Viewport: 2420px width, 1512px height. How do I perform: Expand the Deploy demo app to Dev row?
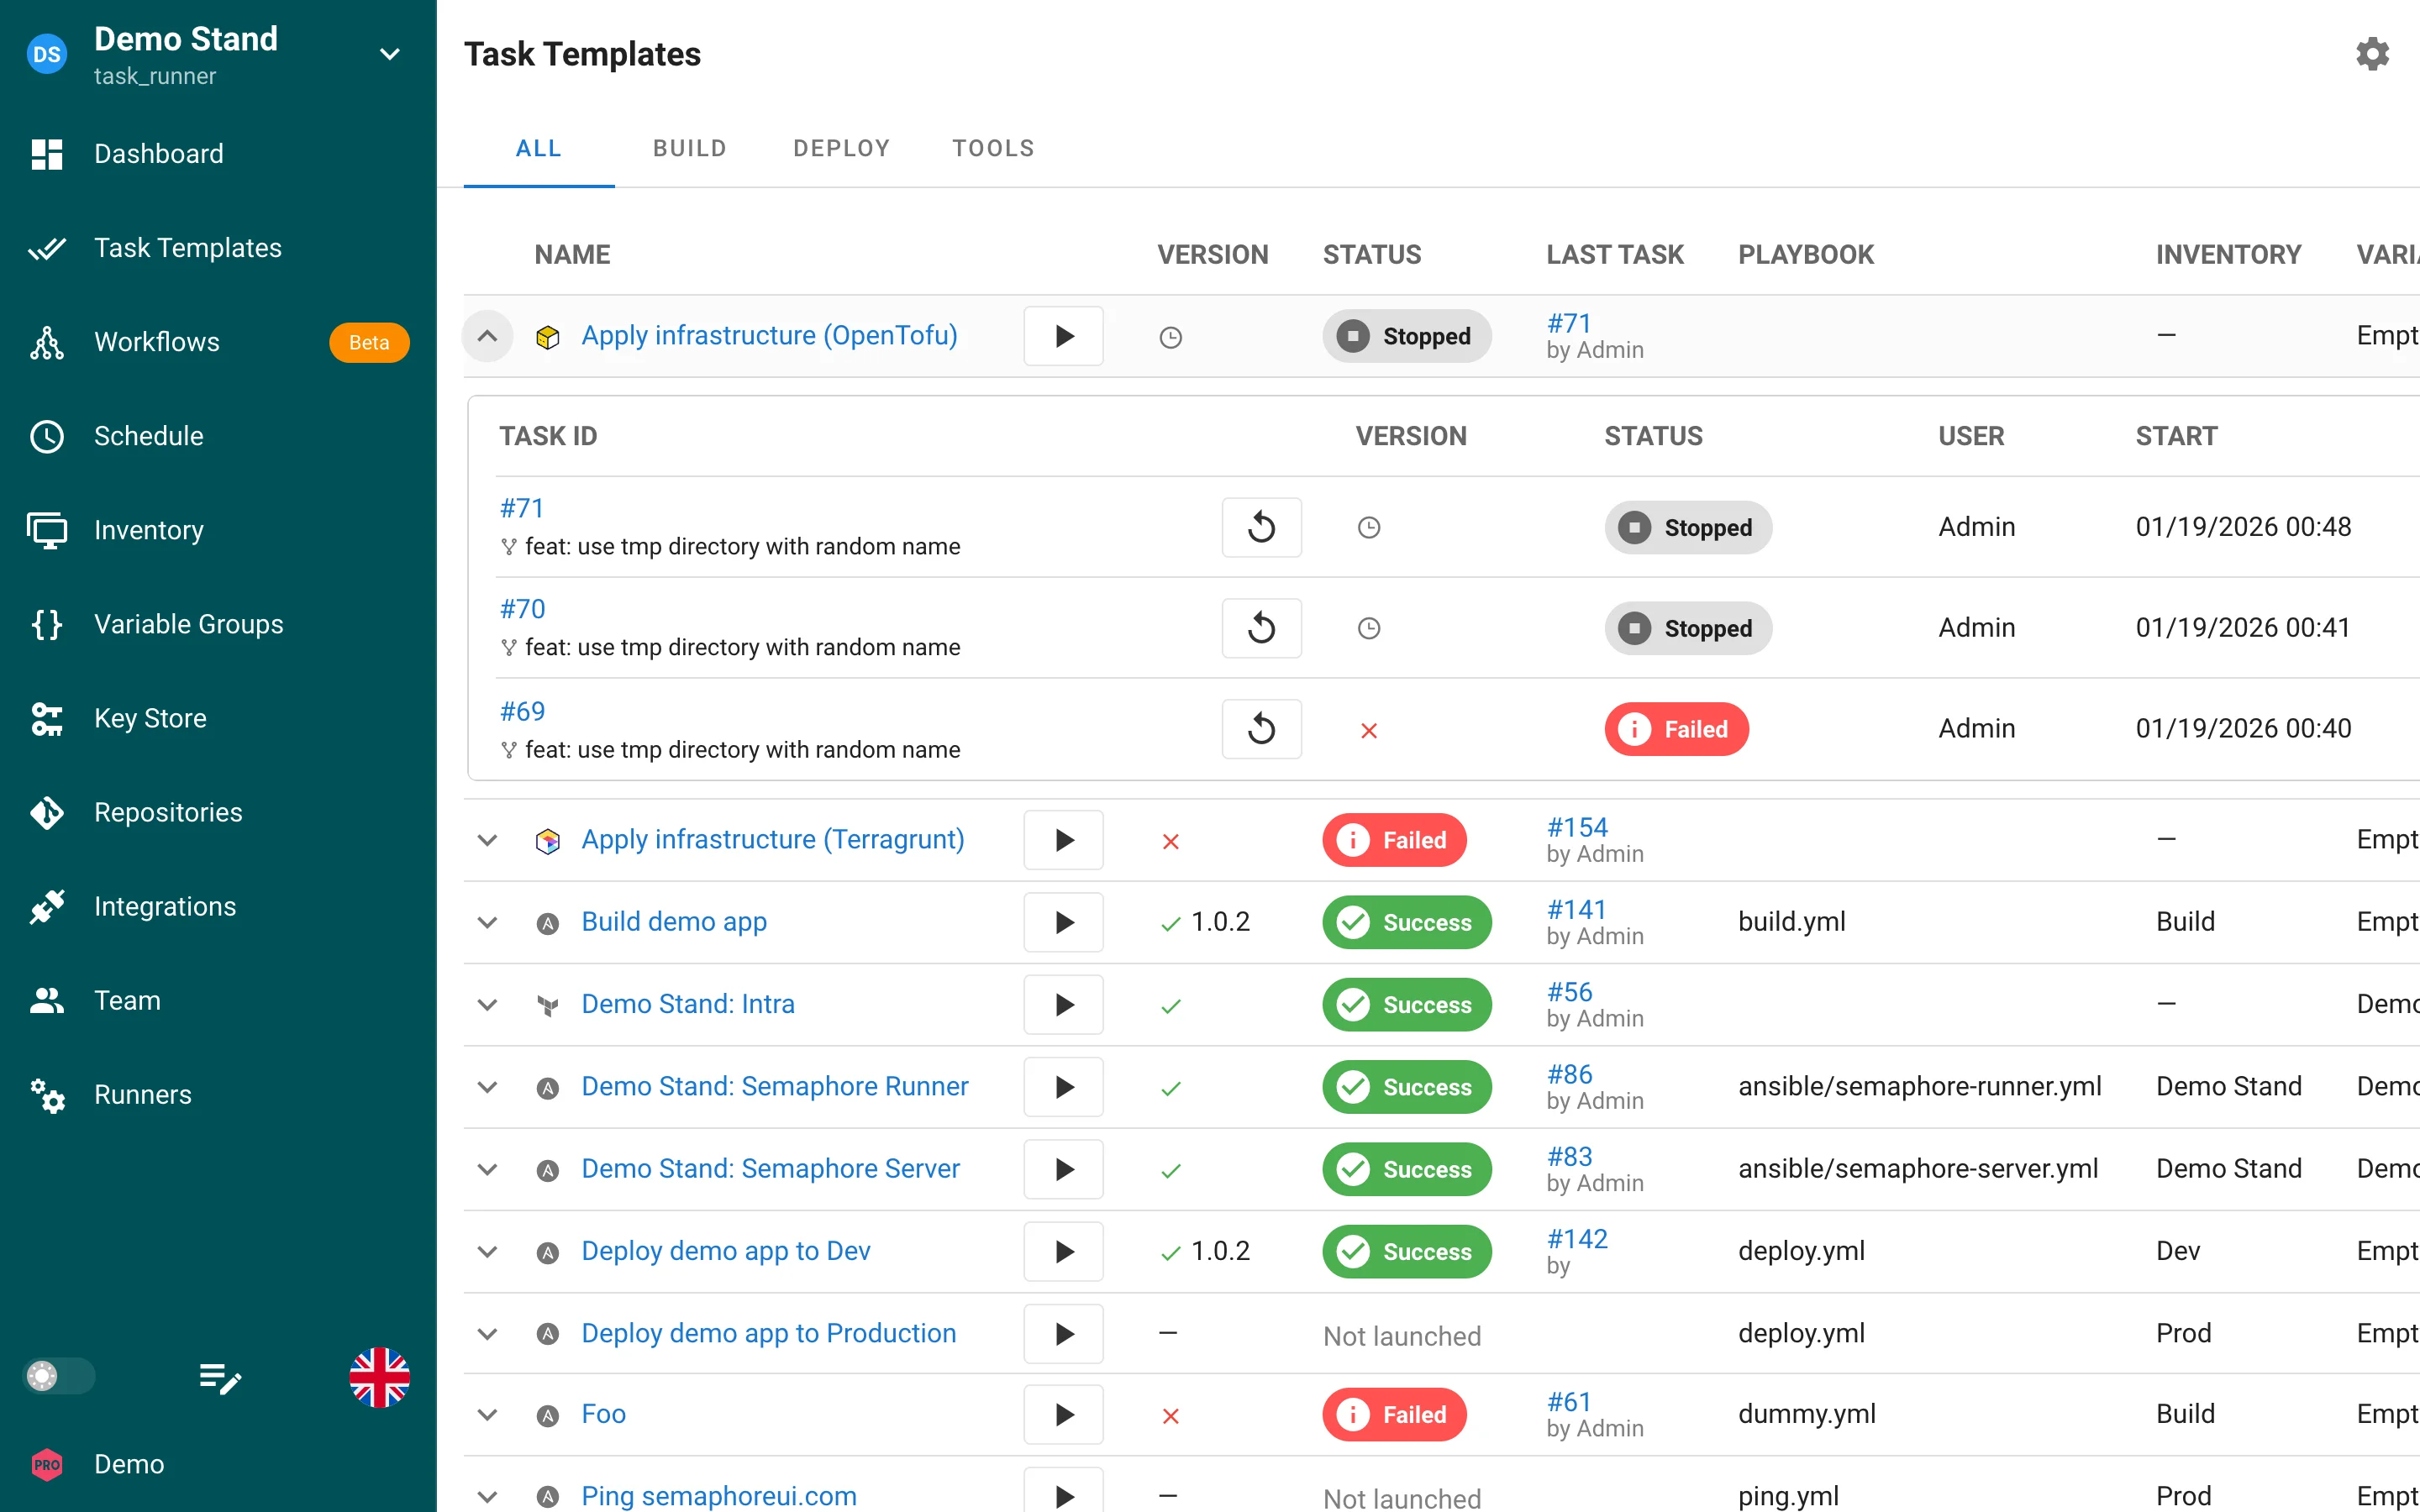487,1251
